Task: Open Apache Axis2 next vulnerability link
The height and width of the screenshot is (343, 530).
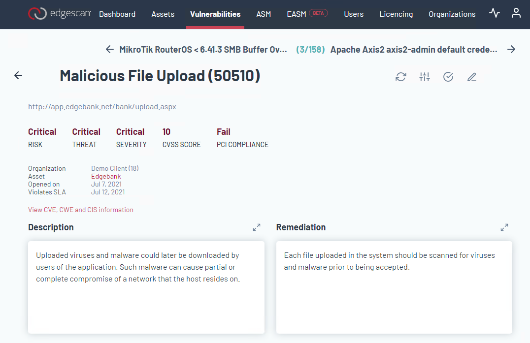Action: click(414, 50)
